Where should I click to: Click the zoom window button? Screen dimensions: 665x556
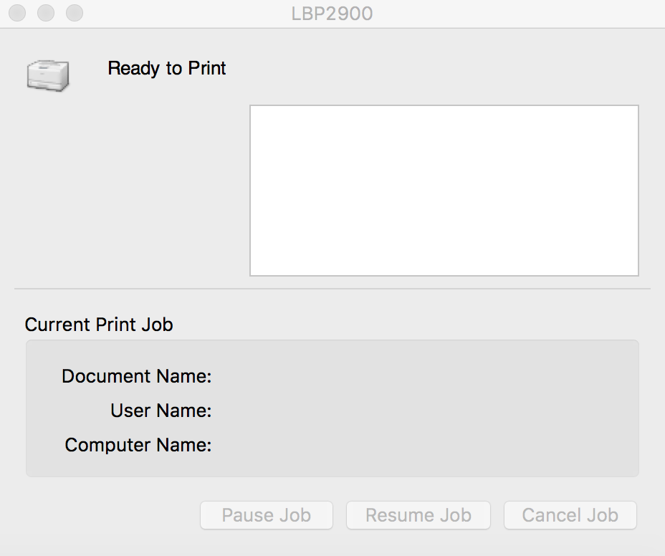(74, 13)
